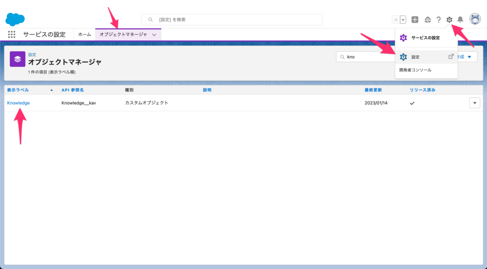Click the Salesforce cloud logo

[x=15, y=19]
